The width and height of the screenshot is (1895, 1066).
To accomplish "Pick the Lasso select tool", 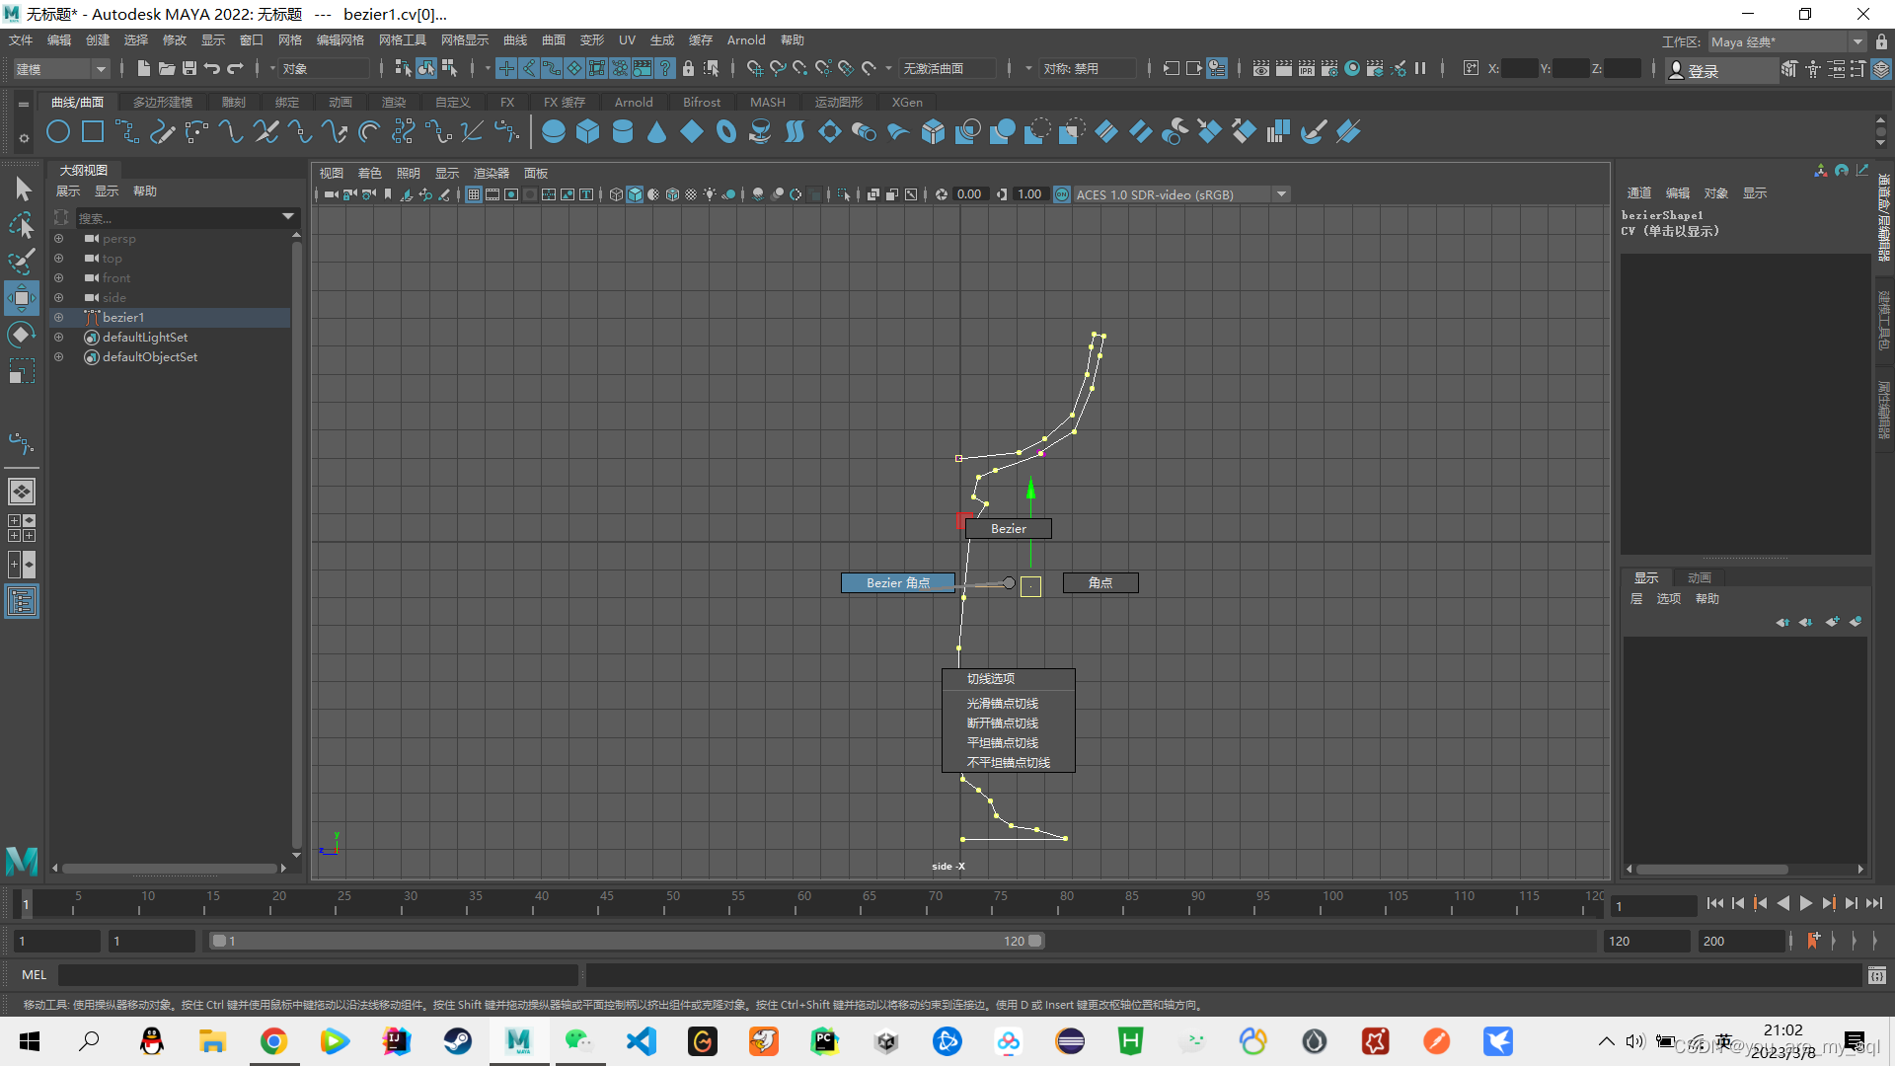I will coord(21,225).
